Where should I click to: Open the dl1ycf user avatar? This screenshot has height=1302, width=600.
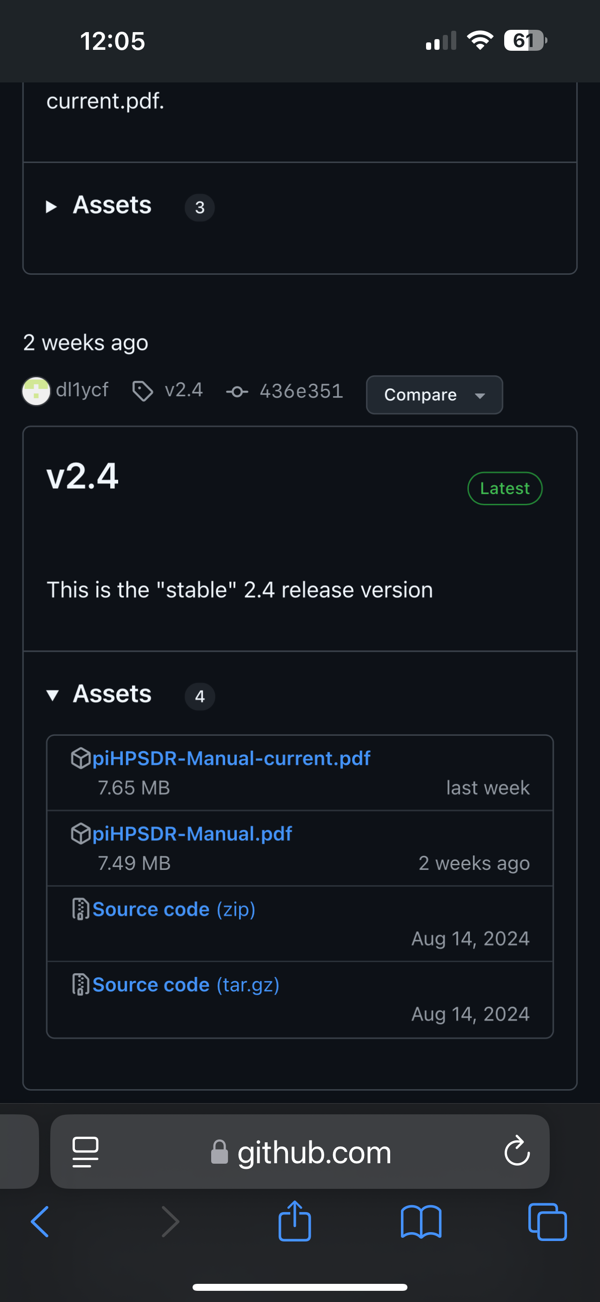(36, 391)
